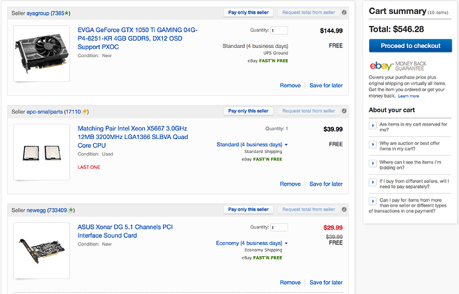Remove the EVGA GeForce GTX 1050 Ti
The height and width of the screenshot is (294, 459).
(x=290, y=86)
